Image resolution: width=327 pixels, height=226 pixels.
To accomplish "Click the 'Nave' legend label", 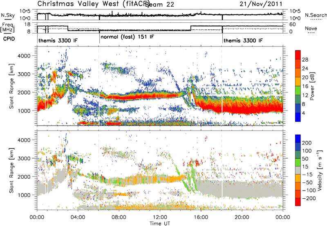I will click(x=311, y=28).
